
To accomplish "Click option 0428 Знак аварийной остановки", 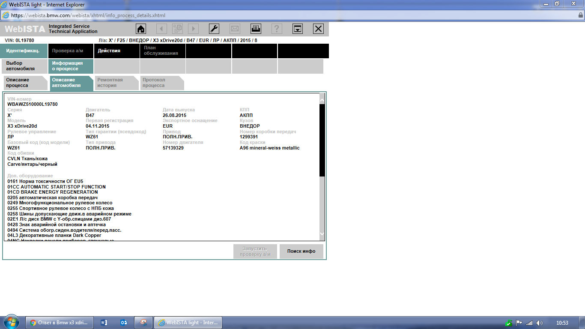I will tap(57, 224).
